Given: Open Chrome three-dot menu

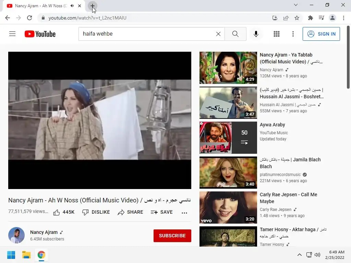Looking at the screenshot, I should point(343,18).
